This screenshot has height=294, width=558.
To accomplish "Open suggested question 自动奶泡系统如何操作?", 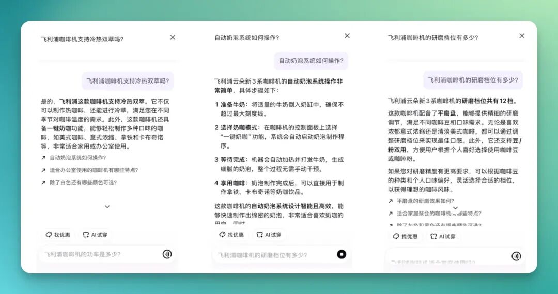I will point(78,158).
